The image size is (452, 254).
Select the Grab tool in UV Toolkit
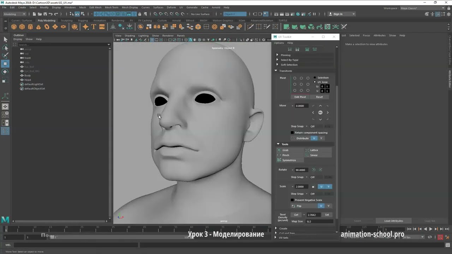(285, 150)
